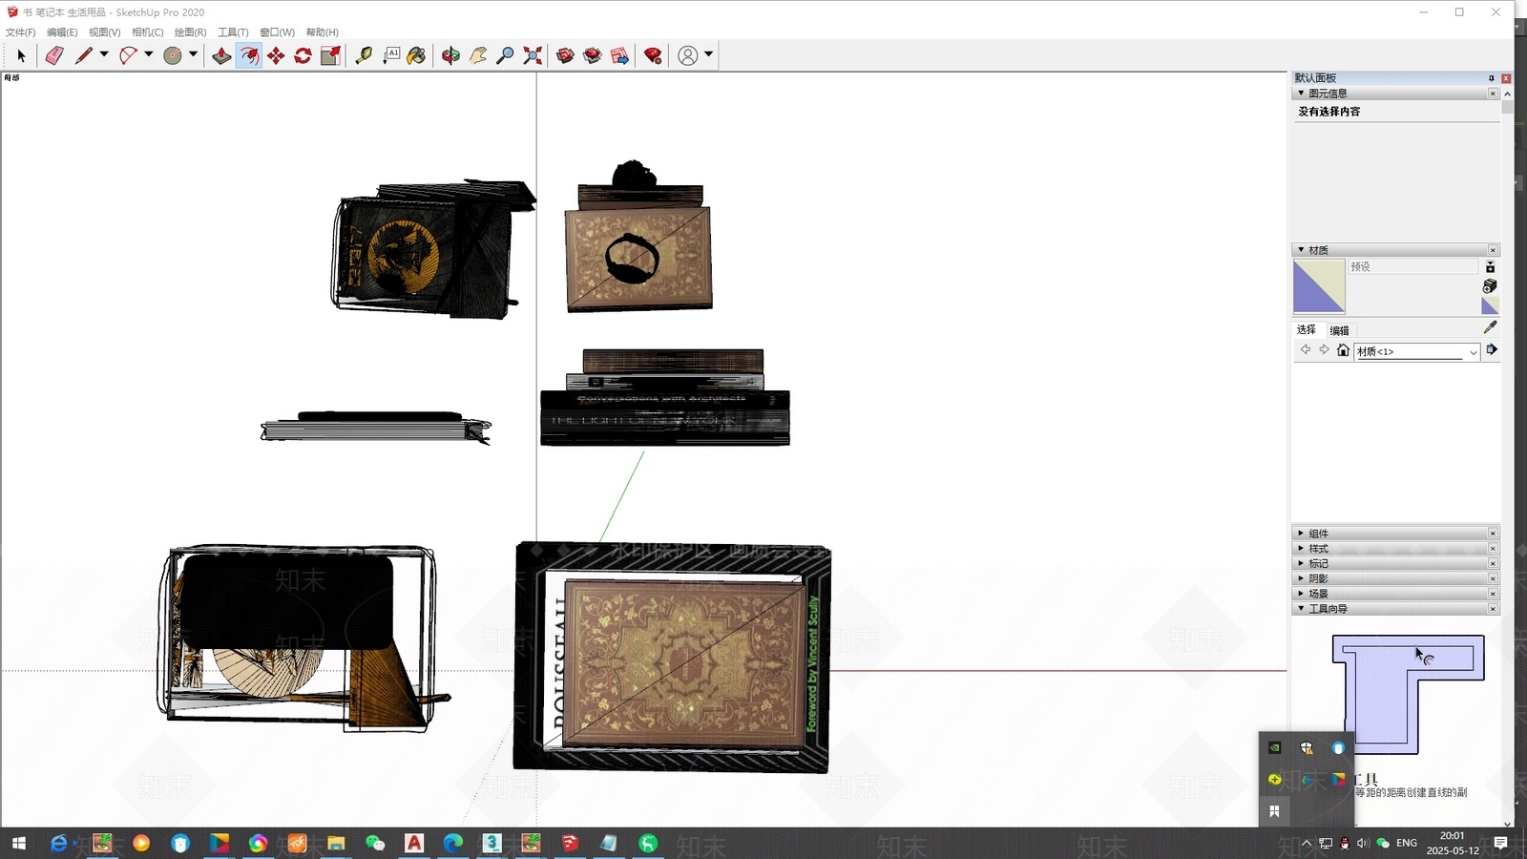
Task: Click the materials details menu arrow
Action: (1492, 350)
